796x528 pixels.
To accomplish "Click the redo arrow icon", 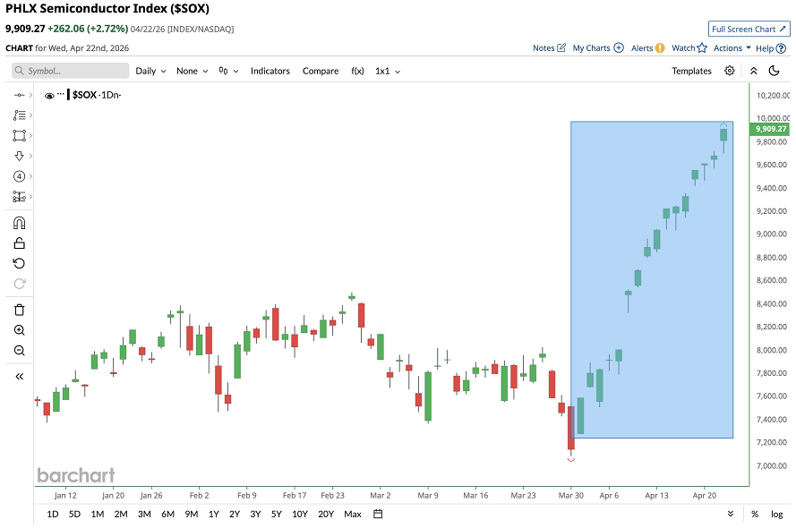I will (x=20, y=284).
